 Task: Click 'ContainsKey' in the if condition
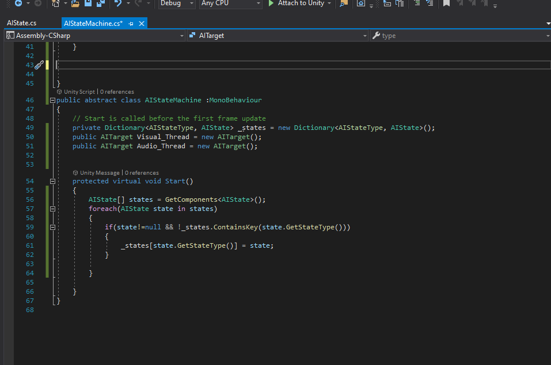pyautogui.click(x=235, y=227)
